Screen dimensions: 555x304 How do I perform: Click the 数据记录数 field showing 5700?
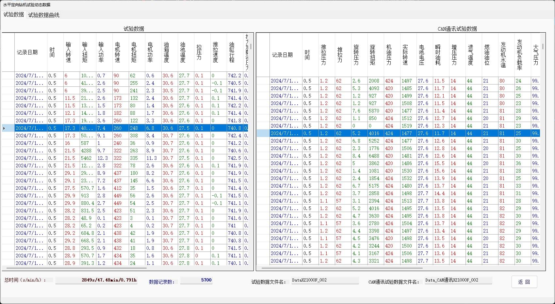[196, 280]
